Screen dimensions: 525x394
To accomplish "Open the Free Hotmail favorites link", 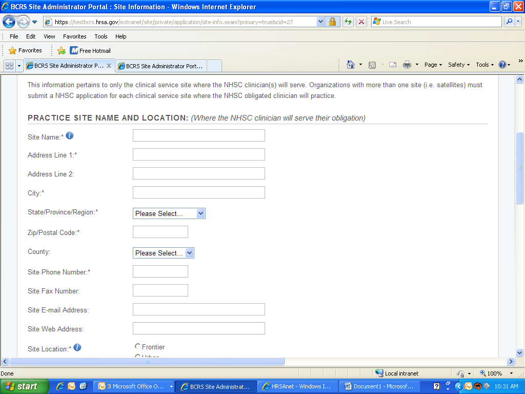I will (90, 51).
